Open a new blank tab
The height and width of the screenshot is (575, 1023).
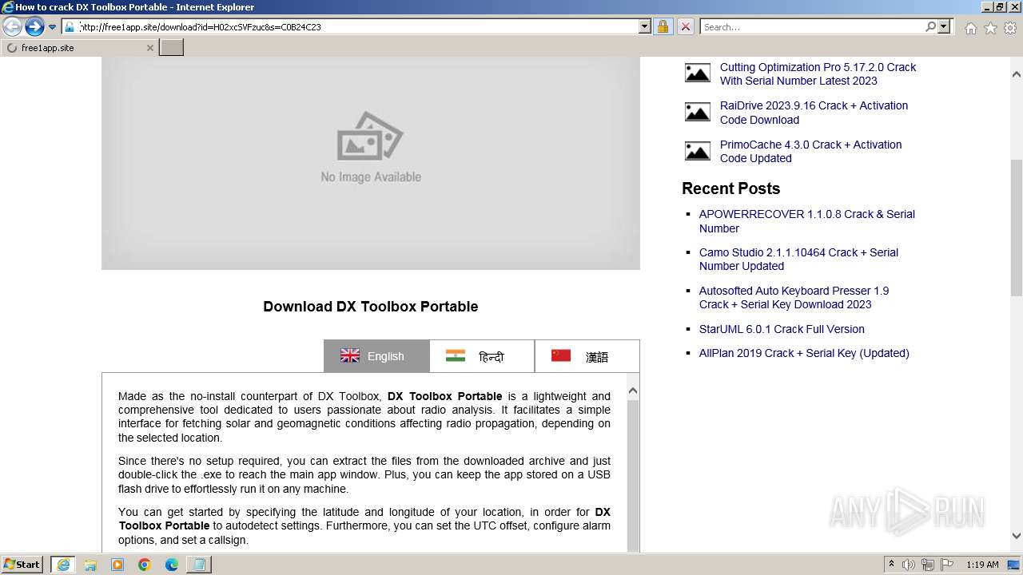(x=172, y=48)
